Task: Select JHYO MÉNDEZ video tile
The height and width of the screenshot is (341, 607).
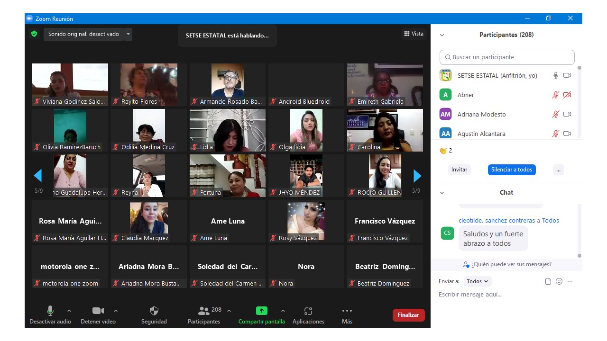Action: (306, 176)
